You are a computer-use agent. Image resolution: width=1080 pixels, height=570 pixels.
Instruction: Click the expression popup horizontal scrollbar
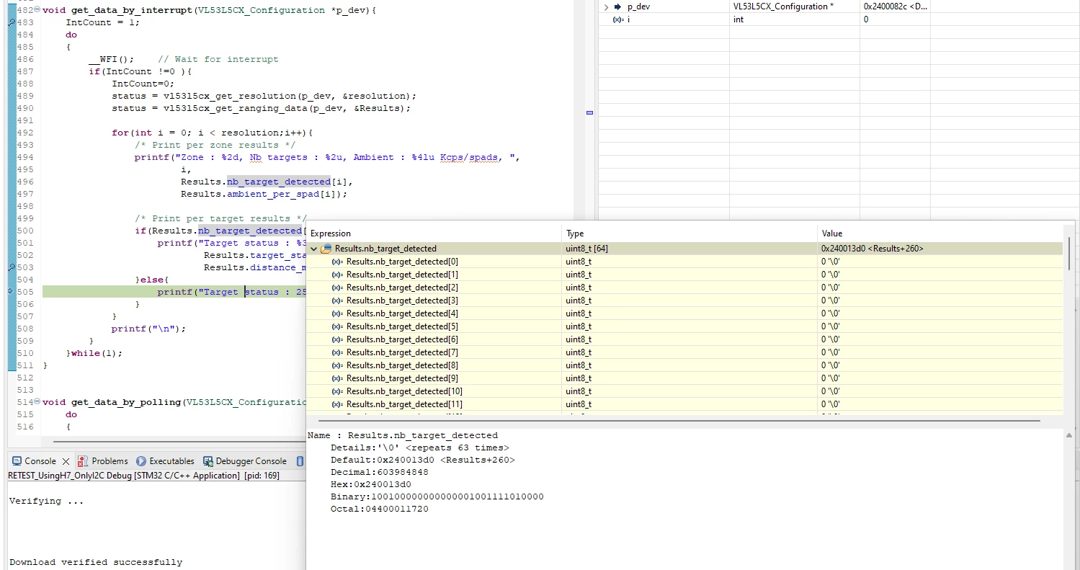click(x=679, y=421)
